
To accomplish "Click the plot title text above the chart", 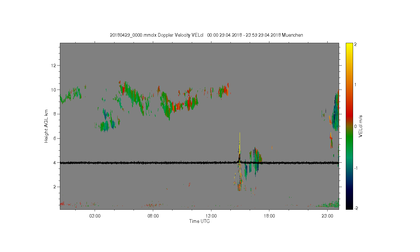I will pyautogui.click(x=206, y=35).
